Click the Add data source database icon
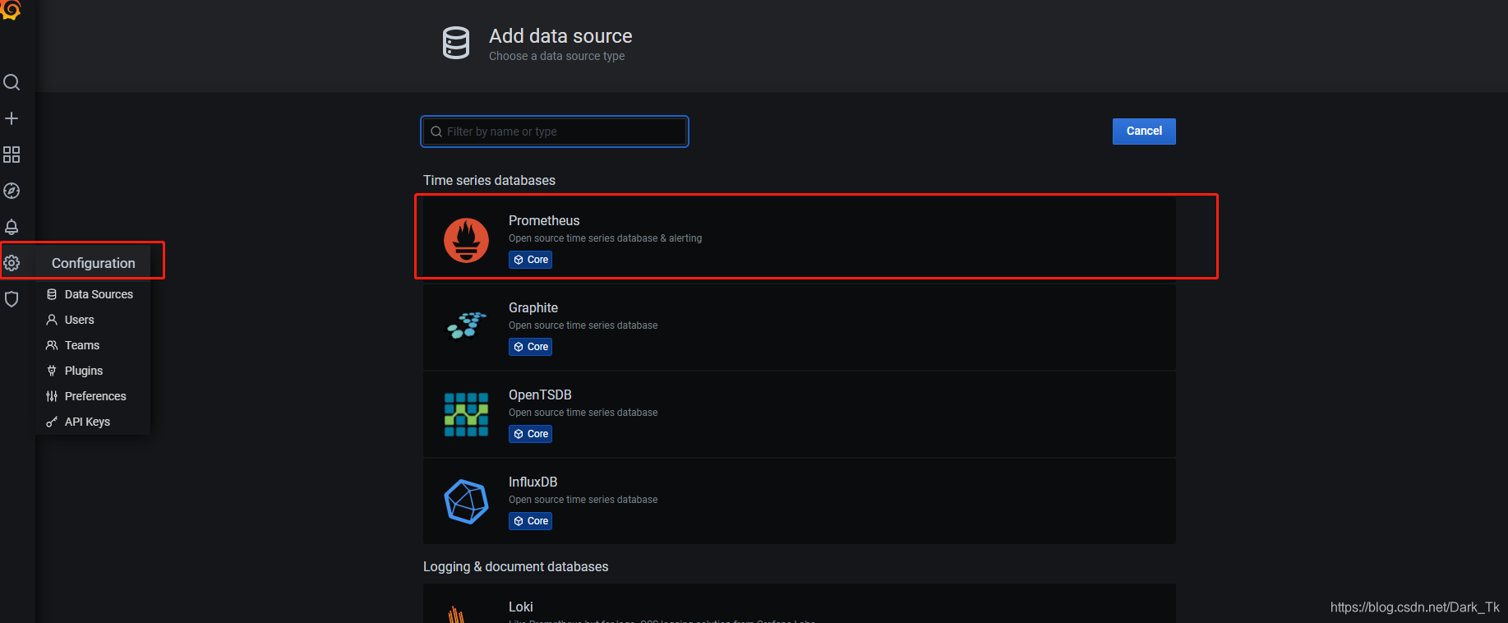The height and width of the screenshot is (623, 1508). click(x=456, y=43)
